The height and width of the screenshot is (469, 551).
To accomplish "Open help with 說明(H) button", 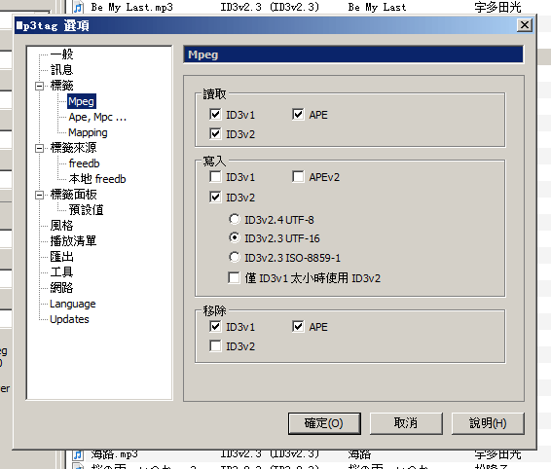I will pyautogui.click(x=488, y=423).
